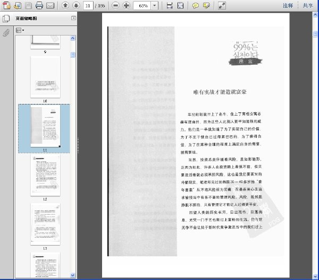Open the 共享 share pane
The image size is (319, 280).
coord(308,5)
